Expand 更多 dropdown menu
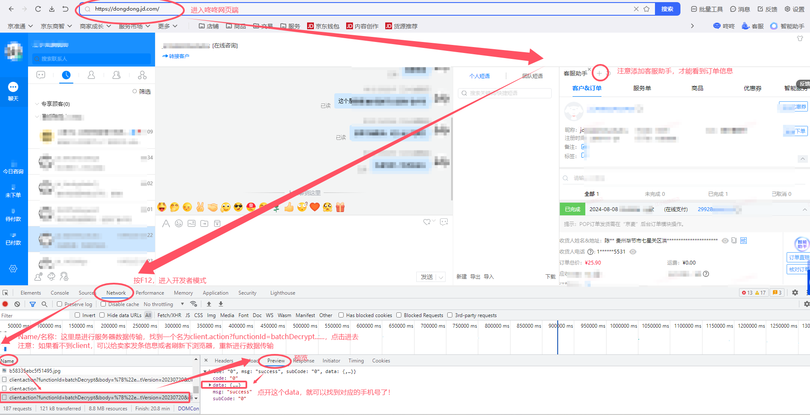This screenshot has width=810, height=415. pos(168,26)
